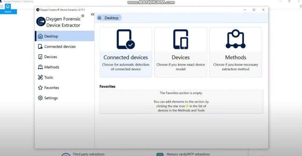The height and width of the screenshot is (156, 302).
Task: Click the Home label in Detective window
Action: point(8,12)
